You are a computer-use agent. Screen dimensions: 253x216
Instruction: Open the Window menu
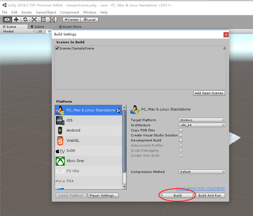click(x=89, y=12)
